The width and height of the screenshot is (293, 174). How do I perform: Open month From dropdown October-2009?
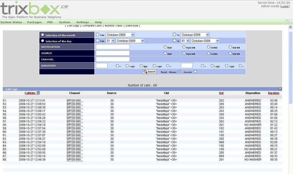[120, 35]
